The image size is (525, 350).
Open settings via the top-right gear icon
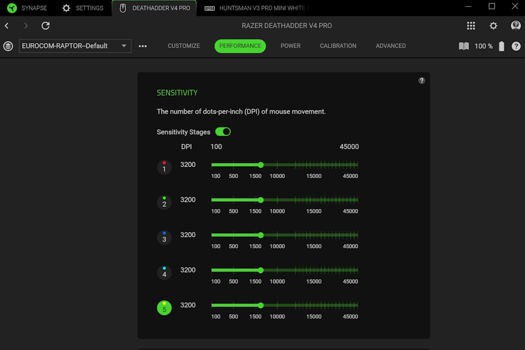494,26
